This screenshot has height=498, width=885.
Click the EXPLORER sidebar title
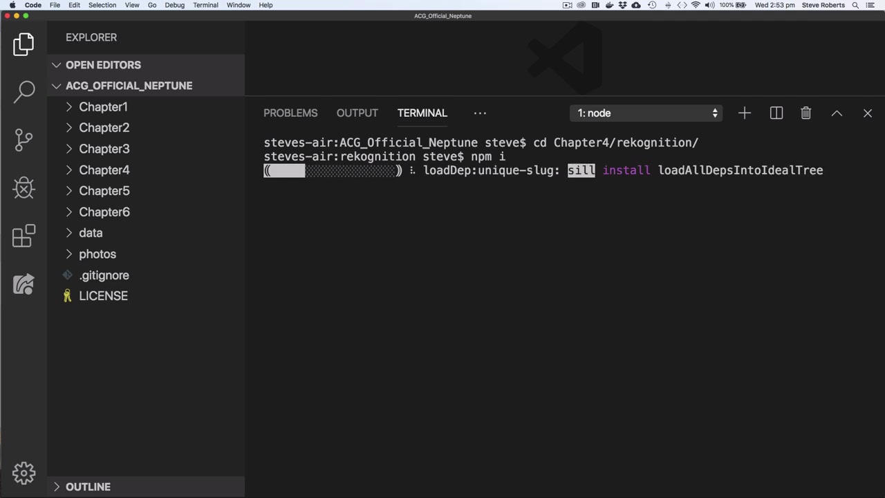coord(91,37)
